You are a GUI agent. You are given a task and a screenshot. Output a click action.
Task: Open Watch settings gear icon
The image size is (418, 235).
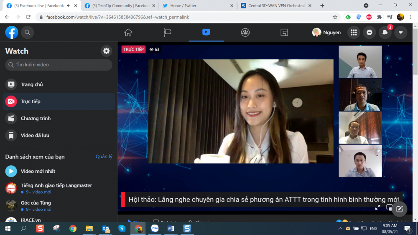(x=106, y=51)
